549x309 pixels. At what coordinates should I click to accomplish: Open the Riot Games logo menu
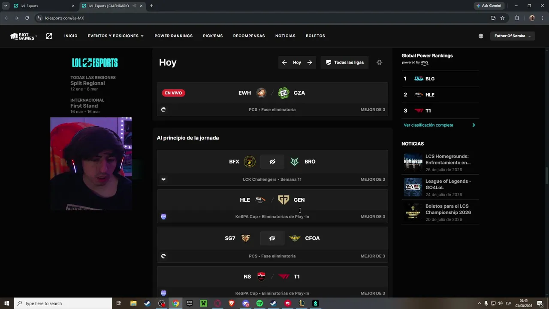click(24, 36)
